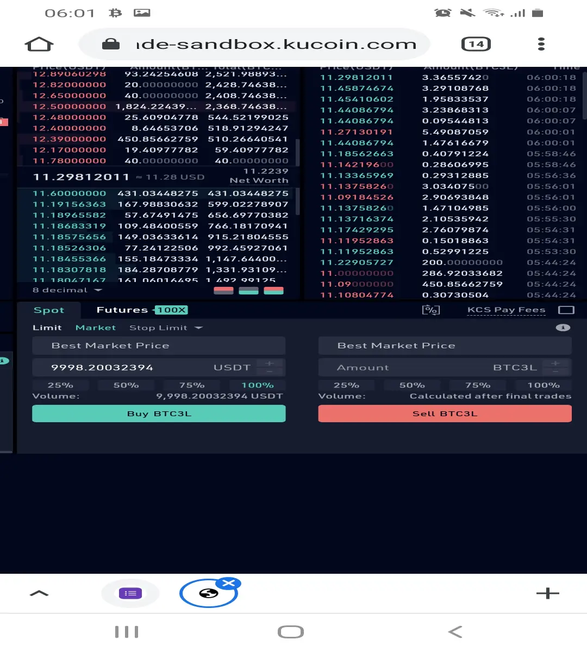Select ask price 12.50000000 in order book
The image size is (587, 652).
click(69, 106)
